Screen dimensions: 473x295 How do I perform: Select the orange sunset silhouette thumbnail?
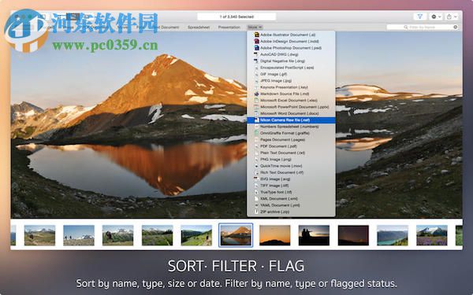click(275, 235)
